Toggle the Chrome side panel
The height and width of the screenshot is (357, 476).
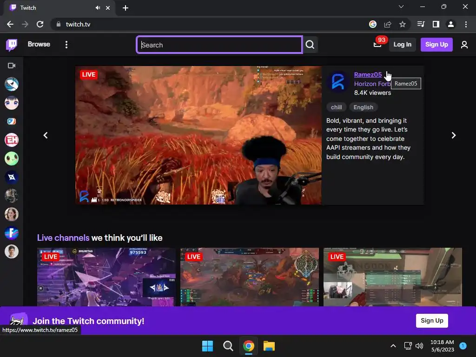pyautogui.click(x=436, y=24)
